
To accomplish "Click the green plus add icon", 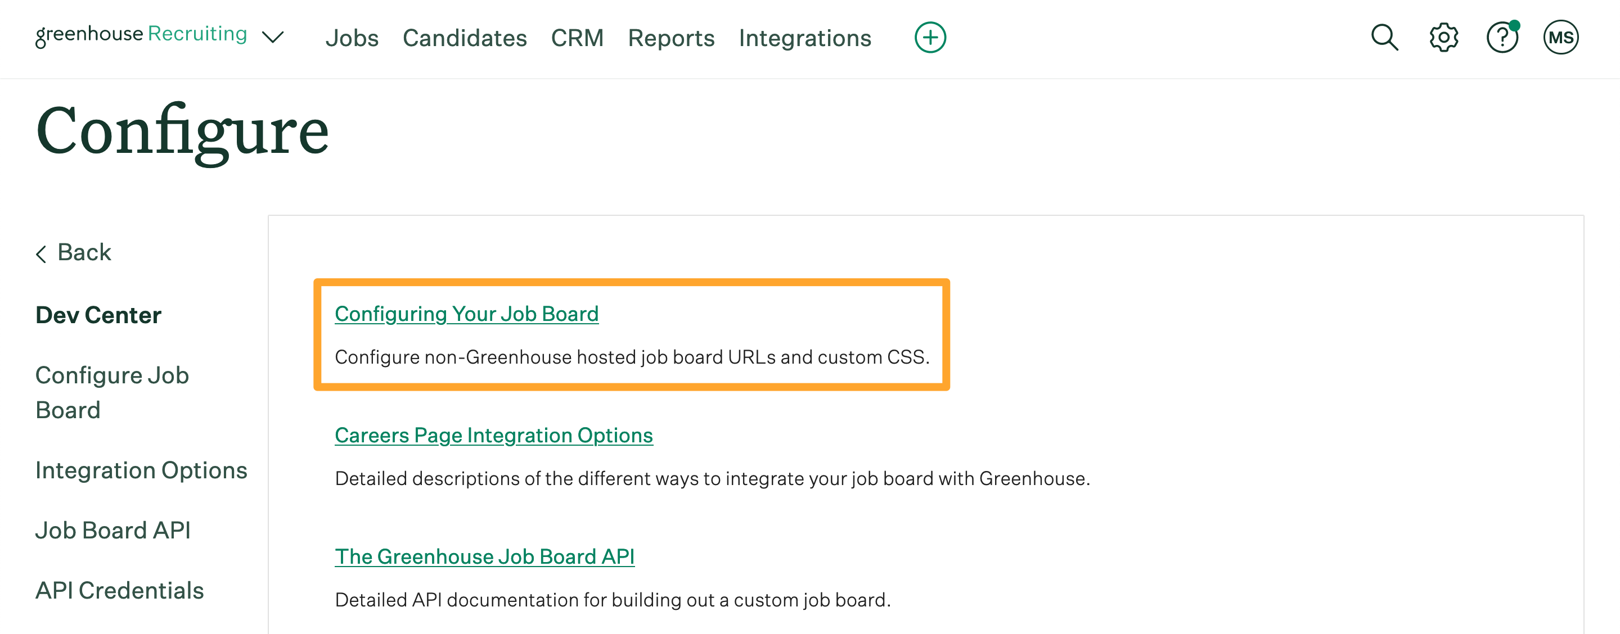I will coord(930,38).
